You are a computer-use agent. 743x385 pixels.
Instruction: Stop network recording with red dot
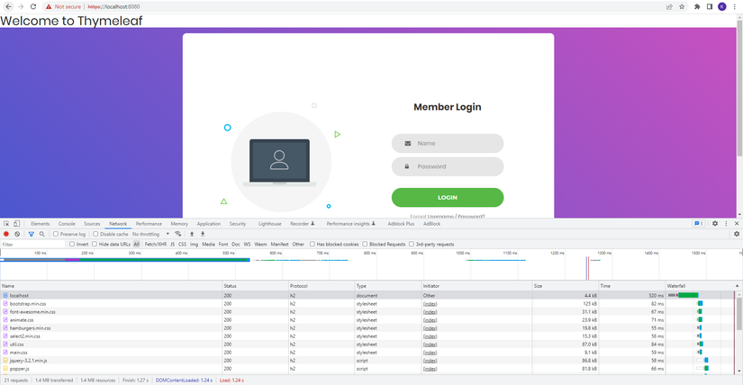tap(6, 234)
